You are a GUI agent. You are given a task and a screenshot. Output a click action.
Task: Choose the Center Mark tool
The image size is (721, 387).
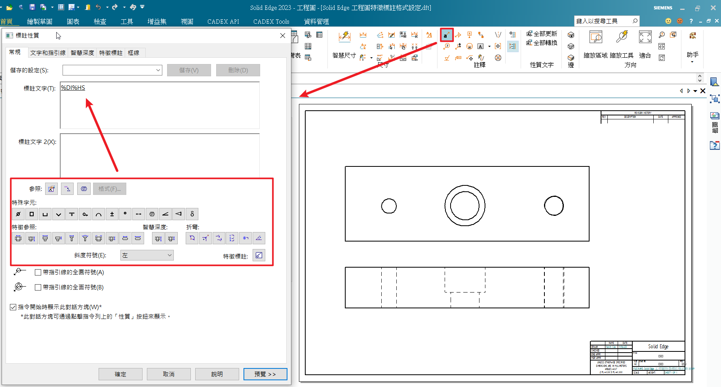(498, 46)
